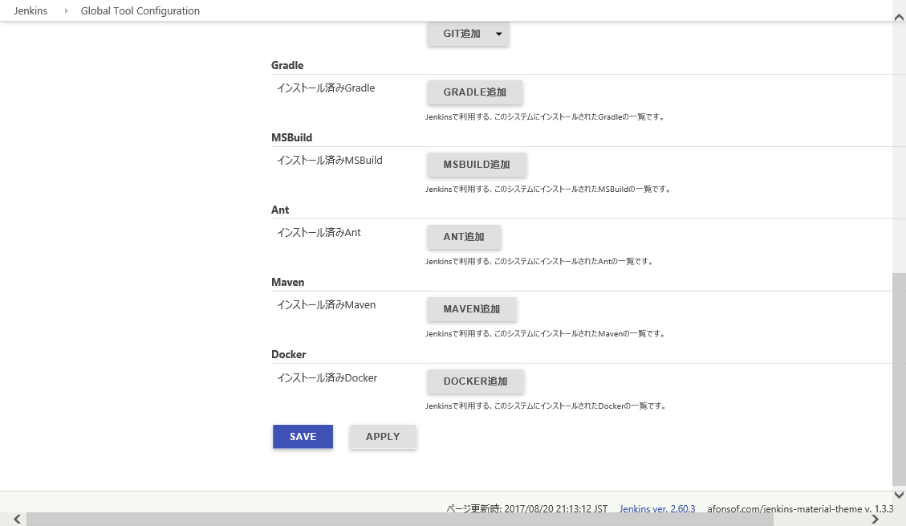Click the horizontal scrollbar thumb
Image resolution: width=906 pixels, height=526 pixels.
click(400, 519)
